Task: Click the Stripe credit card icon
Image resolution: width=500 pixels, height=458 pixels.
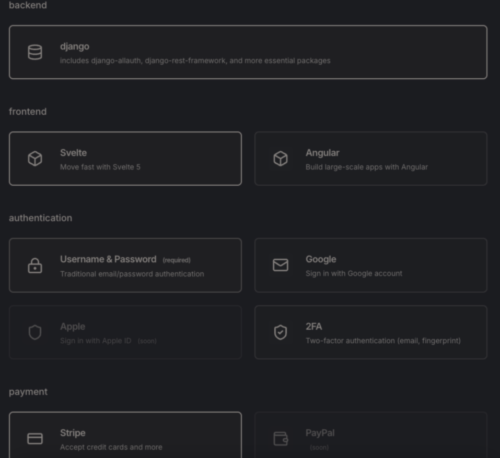Action: [35, 439]
